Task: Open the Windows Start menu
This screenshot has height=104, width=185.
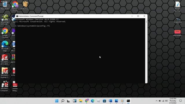Action: [57, 101]
